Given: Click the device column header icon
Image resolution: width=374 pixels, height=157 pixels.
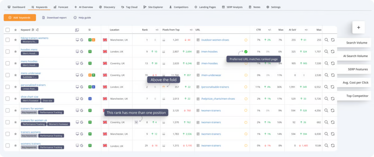Looking at the screenshot, I should [77, 30].
